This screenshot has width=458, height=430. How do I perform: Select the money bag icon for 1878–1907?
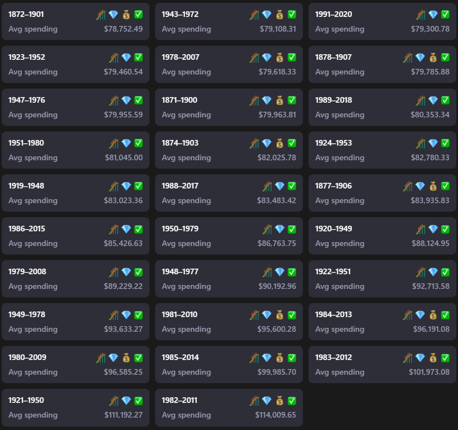click(x=433, y=58)
